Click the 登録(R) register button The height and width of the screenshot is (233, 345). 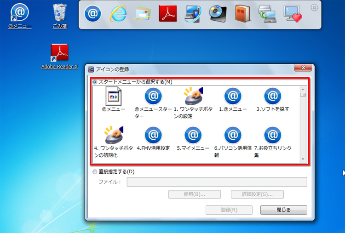point(229,210)
